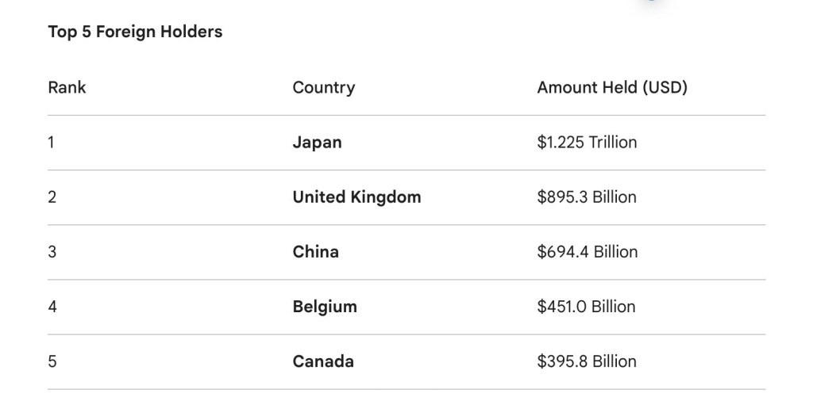Image resolution: width=813 pixels, height=397 pixels.
Task: Select the Belgium country cell
Action: point(325,307)
